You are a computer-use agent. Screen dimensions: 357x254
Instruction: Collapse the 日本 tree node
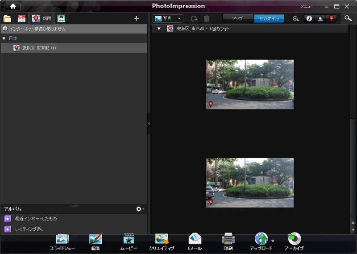(4, 38)
